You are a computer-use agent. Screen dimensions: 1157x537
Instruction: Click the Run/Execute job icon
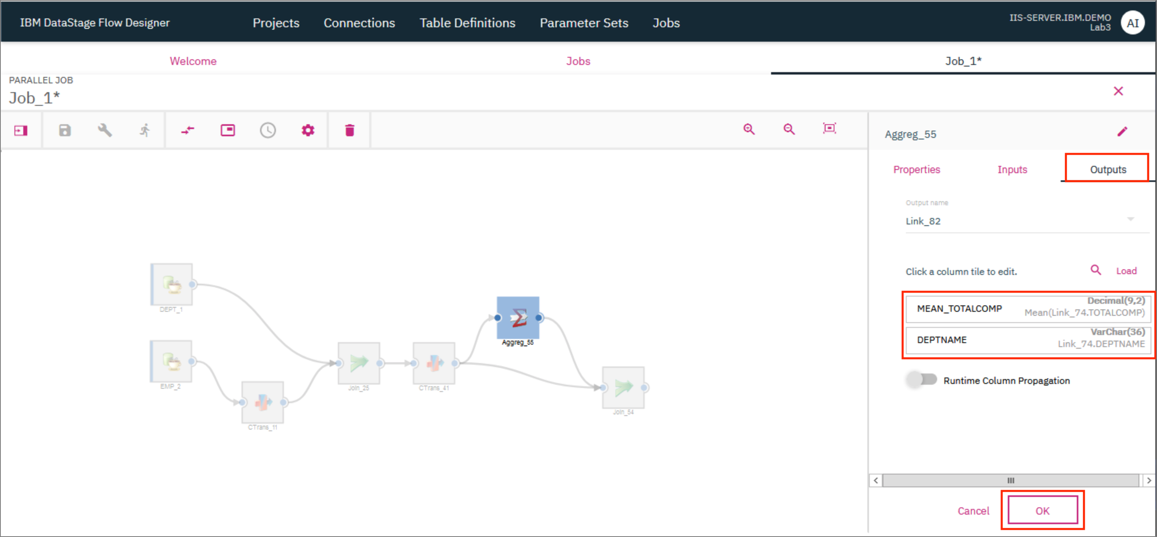[144, 130]
